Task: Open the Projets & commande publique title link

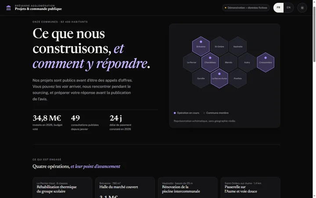Action: [38, 9]
